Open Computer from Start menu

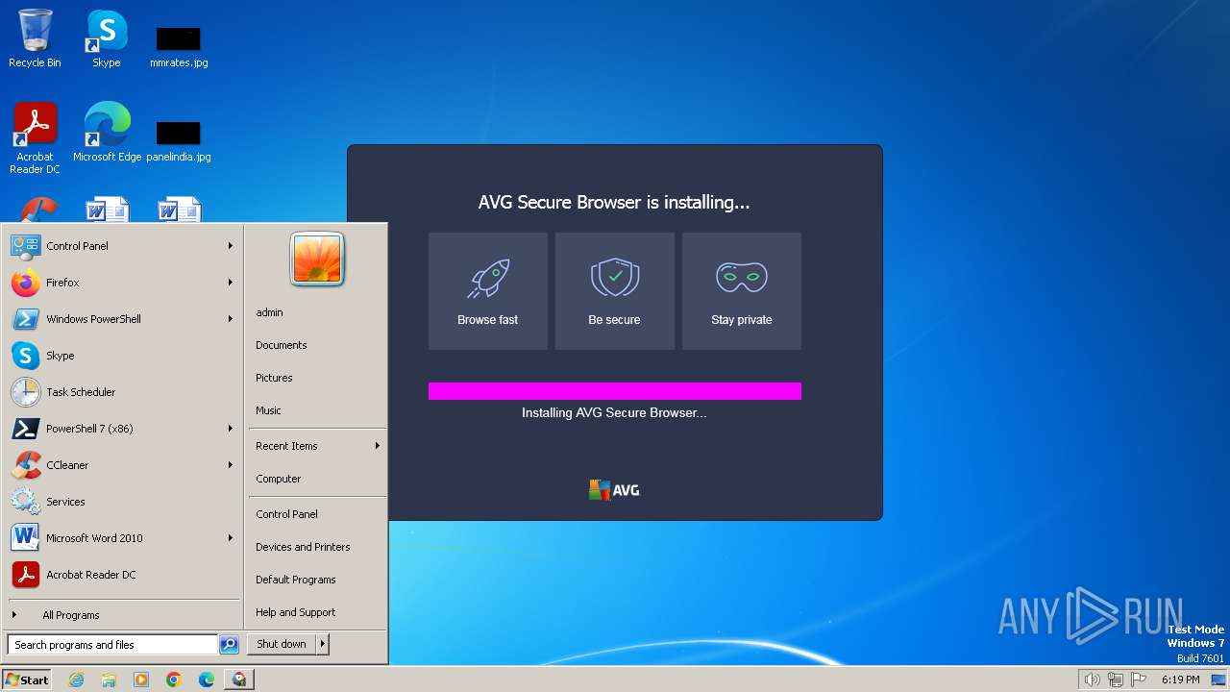(317, 479)
